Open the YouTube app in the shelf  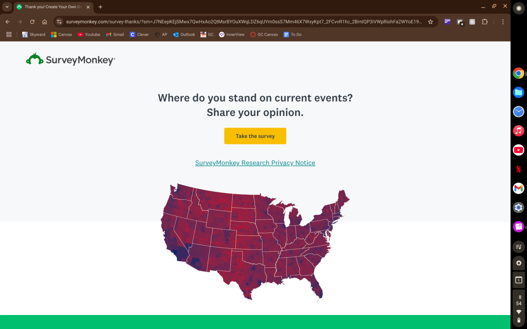(518, 150)
